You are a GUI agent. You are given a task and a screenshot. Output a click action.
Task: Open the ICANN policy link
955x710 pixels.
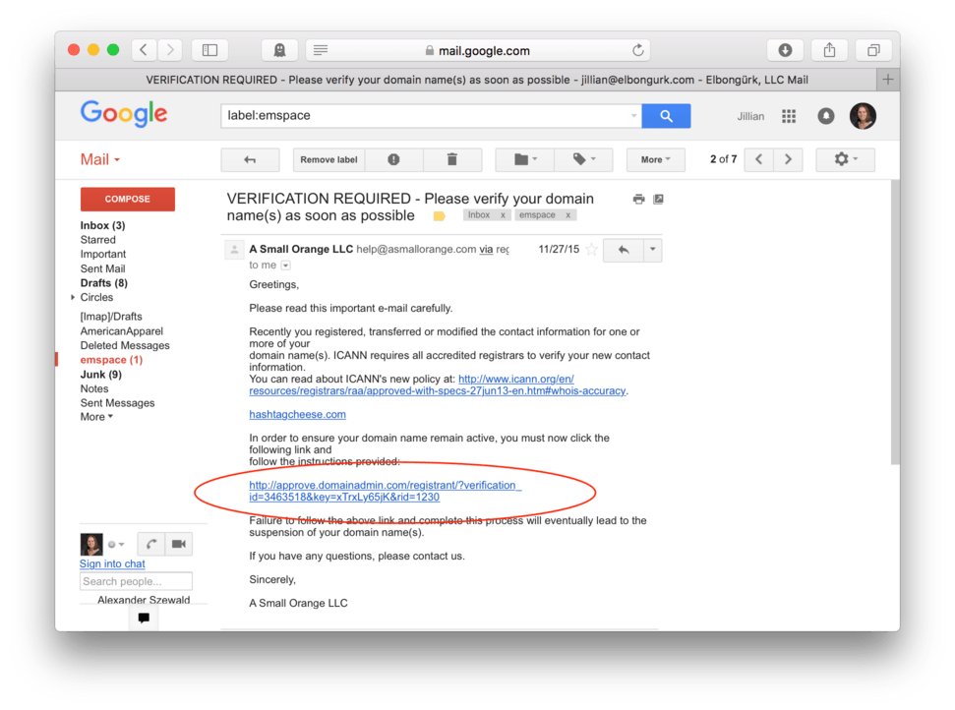pos(438,385)
